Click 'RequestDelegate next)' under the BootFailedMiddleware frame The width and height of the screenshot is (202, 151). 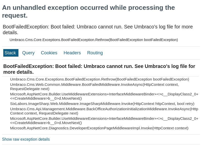tap(30, 89)
